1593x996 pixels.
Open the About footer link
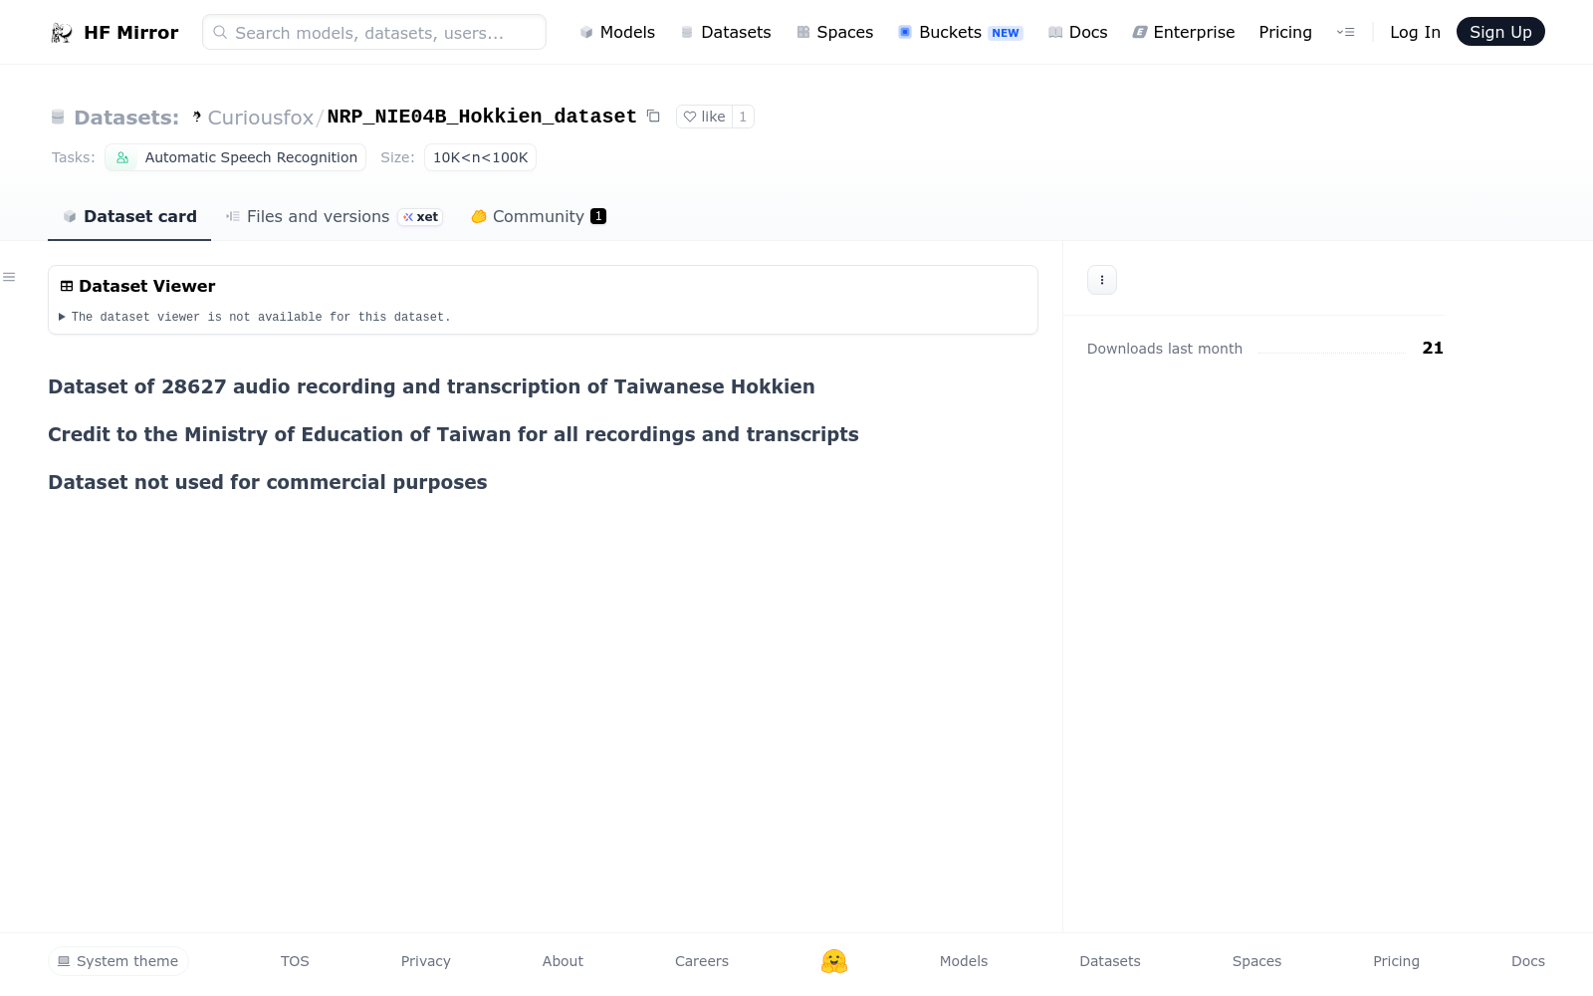pos(563,961)
